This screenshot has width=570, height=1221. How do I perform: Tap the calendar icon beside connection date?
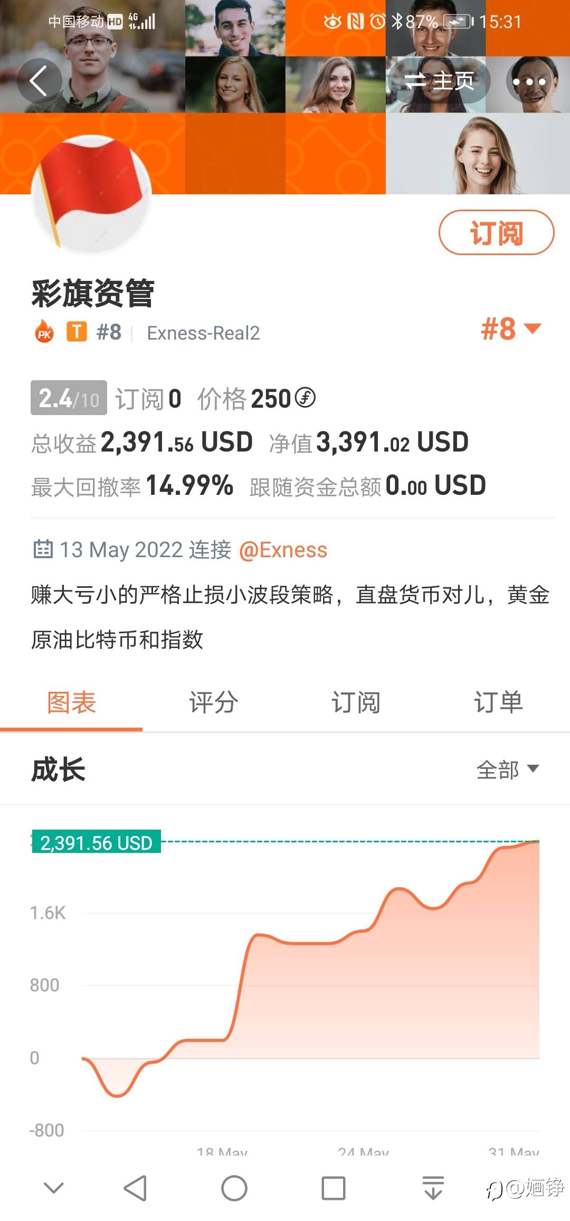43,549
